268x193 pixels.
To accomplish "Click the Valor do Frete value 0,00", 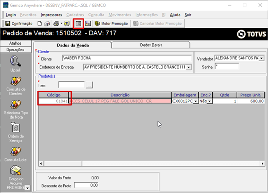I will [x=95, y=178].
